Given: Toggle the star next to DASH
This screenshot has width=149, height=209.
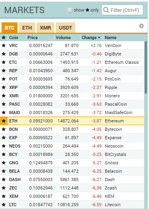Looking at the screenshot, I should (x=4, y=179).
